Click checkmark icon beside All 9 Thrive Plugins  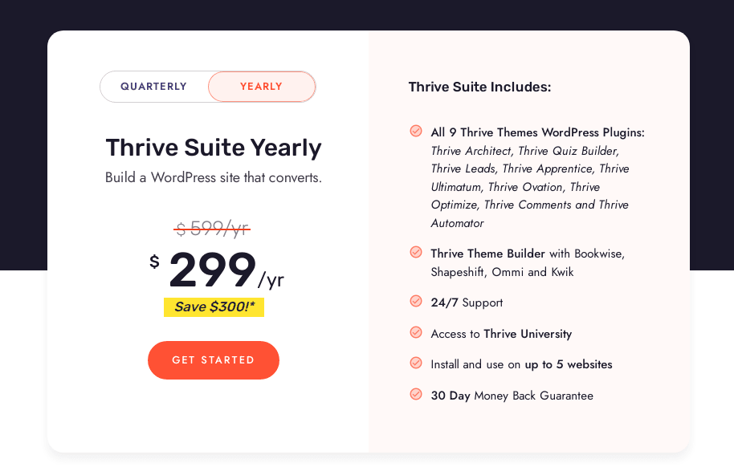(416, 131)
